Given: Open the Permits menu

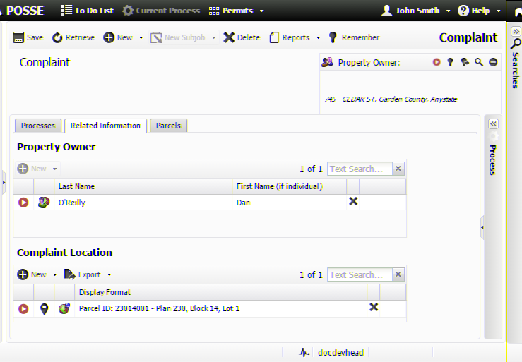Looking at the screenshot, I should coord(237,11).
